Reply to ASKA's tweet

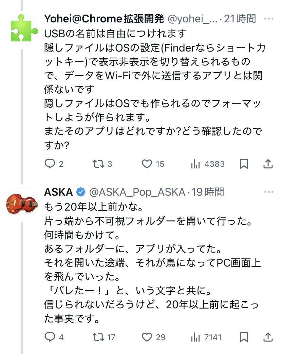50,337
